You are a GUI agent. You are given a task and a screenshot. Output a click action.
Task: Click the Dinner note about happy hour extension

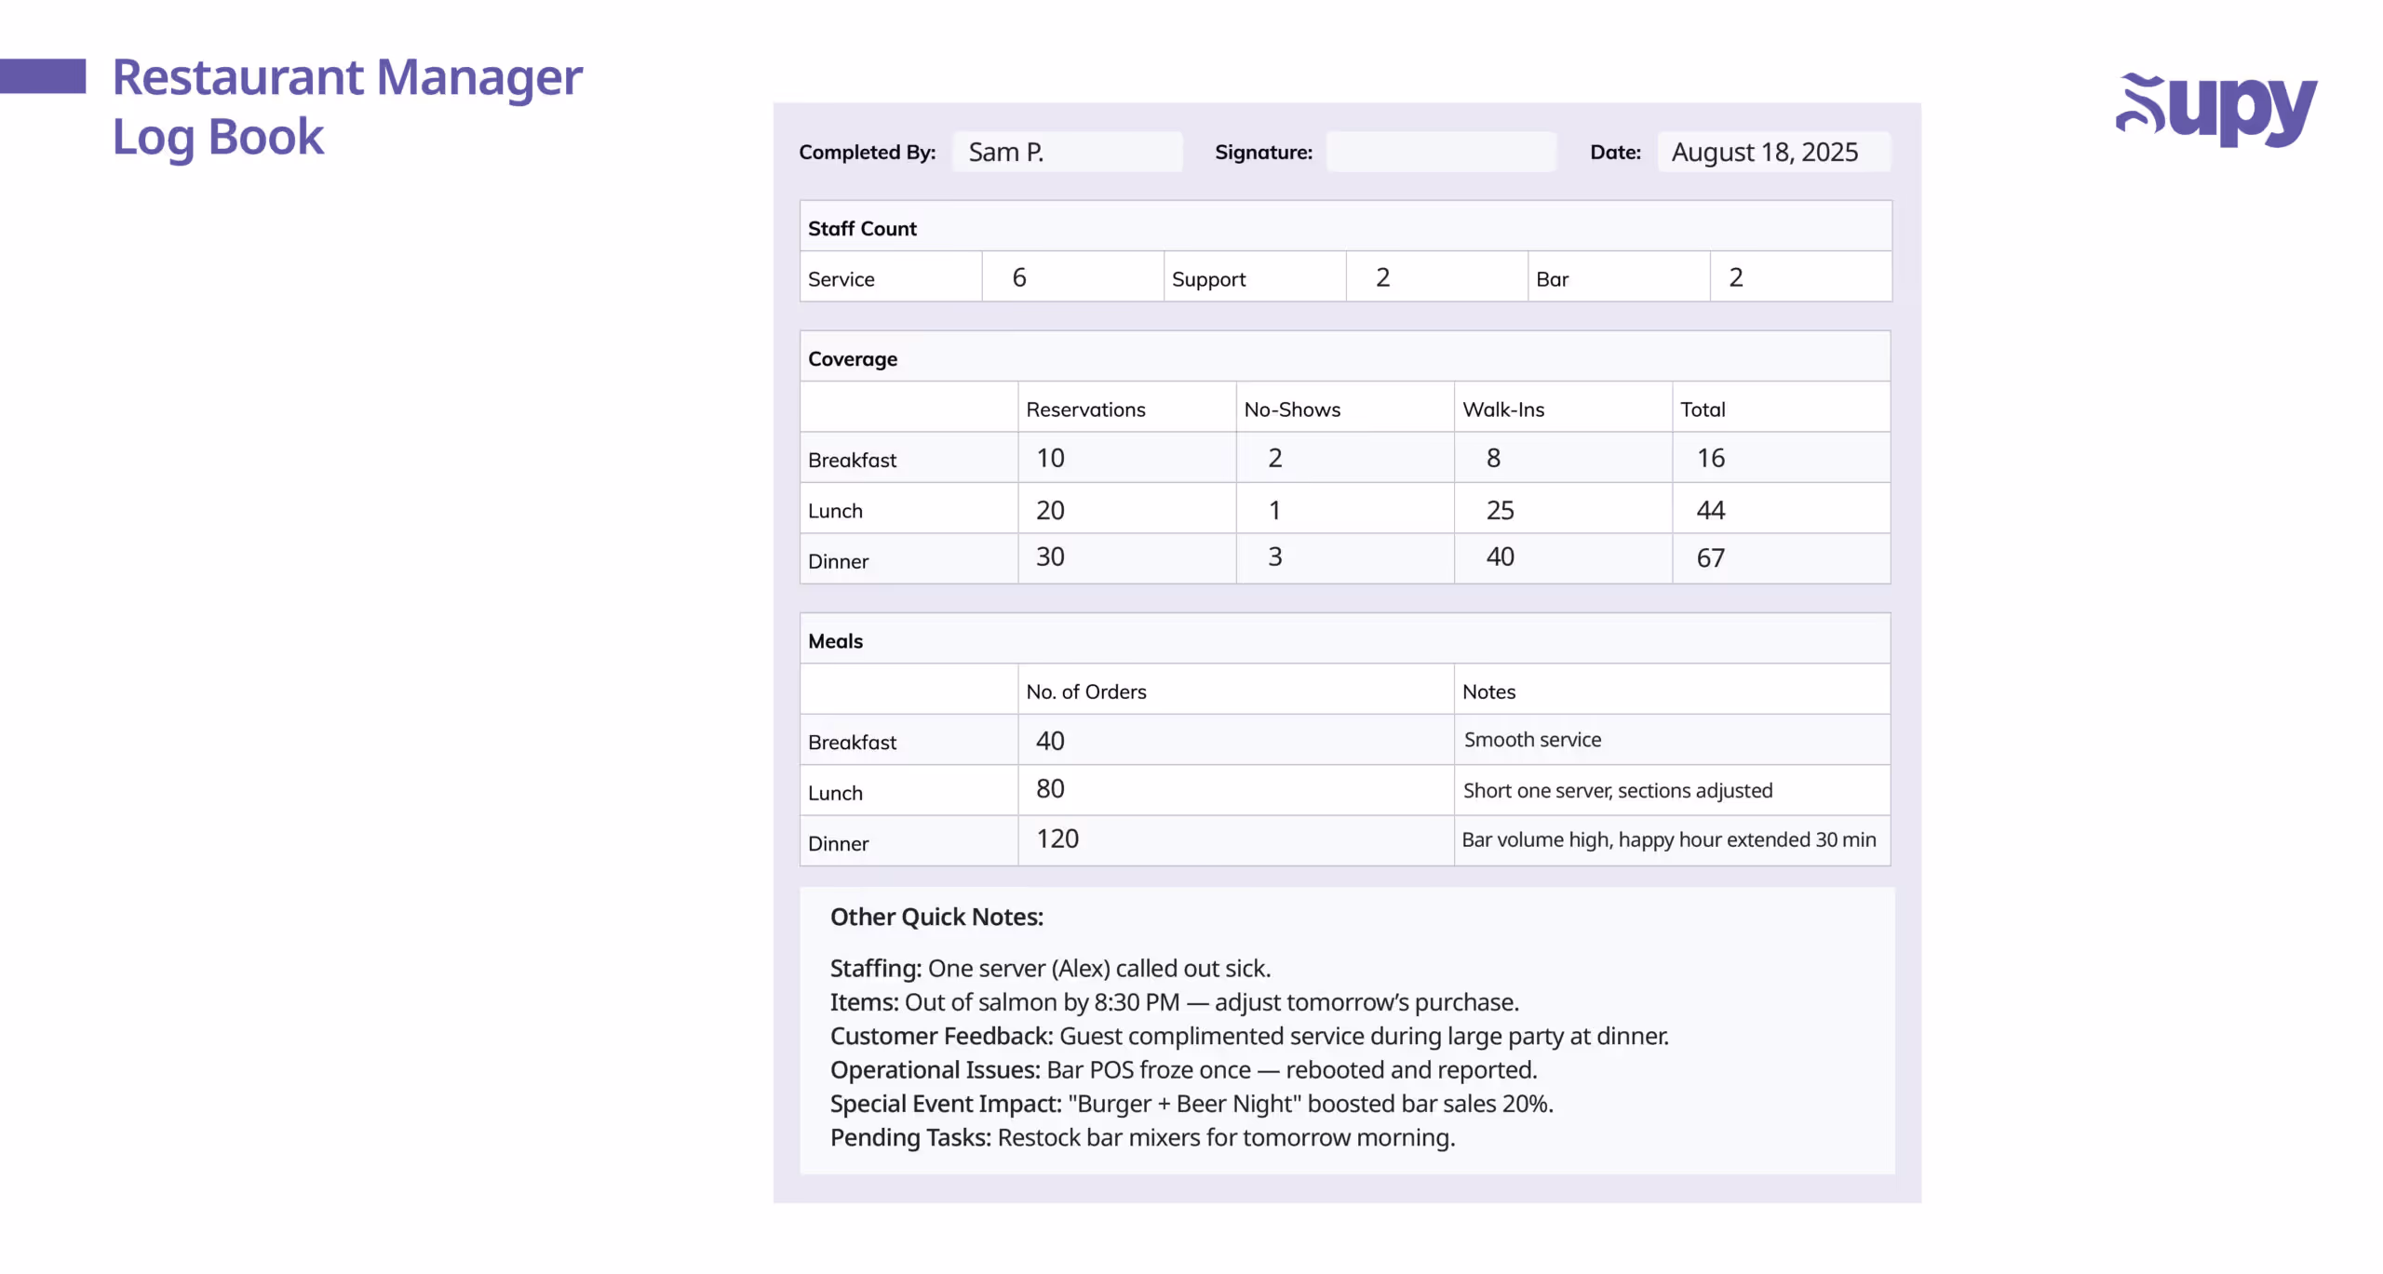(1669, 838)
